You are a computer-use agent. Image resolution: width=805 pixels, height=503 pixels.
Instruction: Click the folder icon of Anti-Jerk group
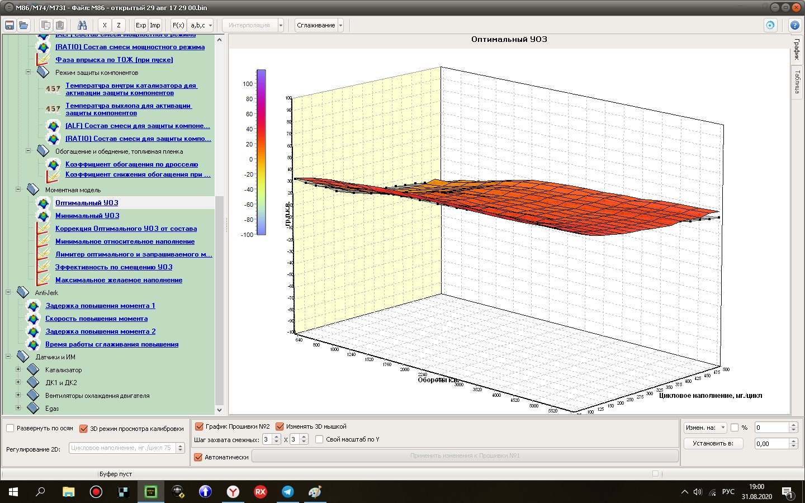pos(23,292)
